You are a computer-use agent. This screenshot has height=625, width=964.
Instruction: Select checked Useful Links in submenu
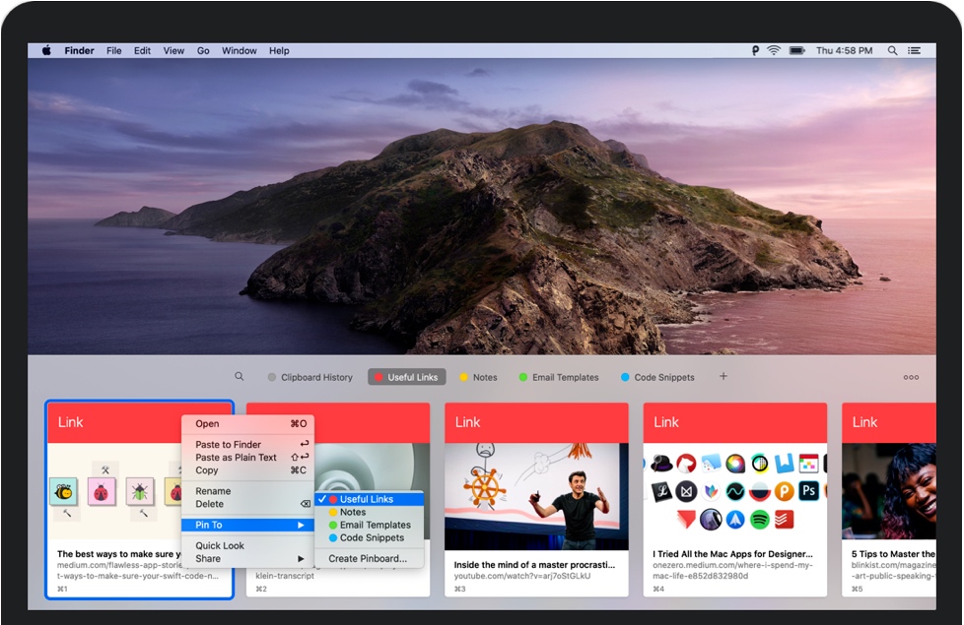pyautogui.click(x=367, y=499)
